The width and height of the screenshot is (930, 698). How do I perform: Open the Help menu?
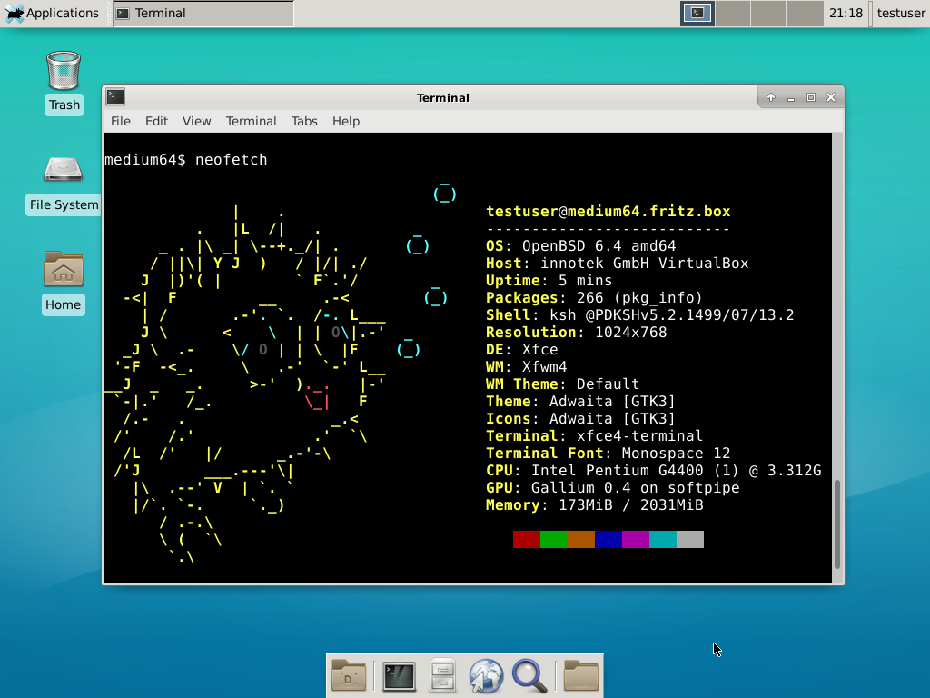pyautogui.click(x=346, y=121)
